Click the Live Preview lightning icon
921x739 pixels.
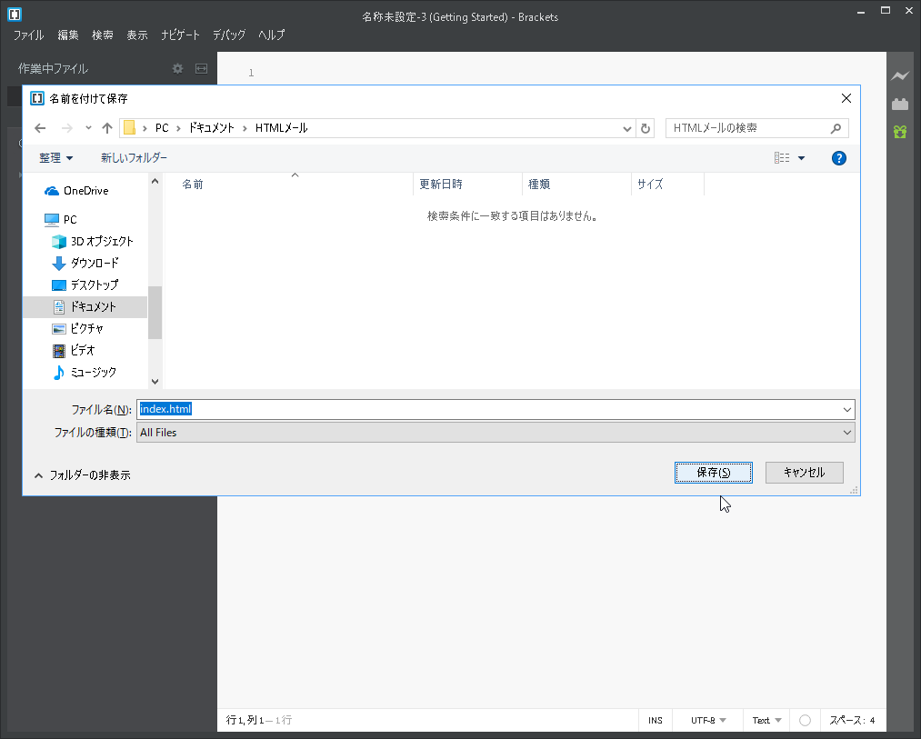pos(900,75)
